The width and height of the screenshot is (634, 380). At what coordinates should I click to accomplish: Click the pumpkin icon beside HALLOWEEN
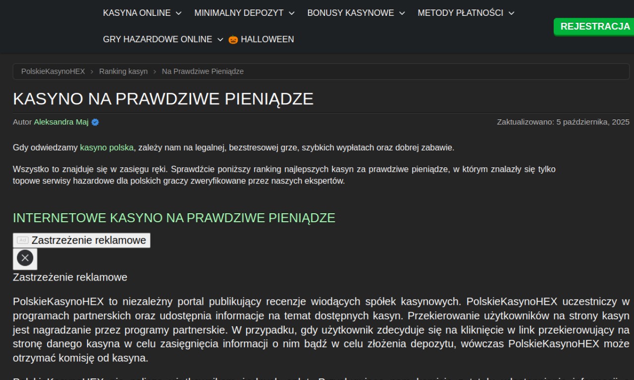tap(233, 40)
